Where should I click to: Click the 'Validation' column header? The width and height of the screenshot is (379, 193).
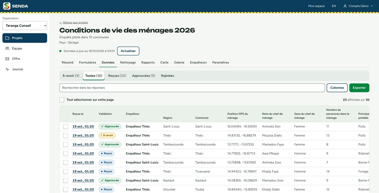[x=105, y=114]
